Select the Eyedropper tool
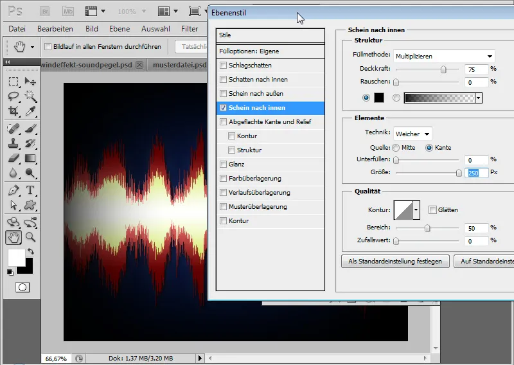 pyautogui.click(x=30, y=111)
